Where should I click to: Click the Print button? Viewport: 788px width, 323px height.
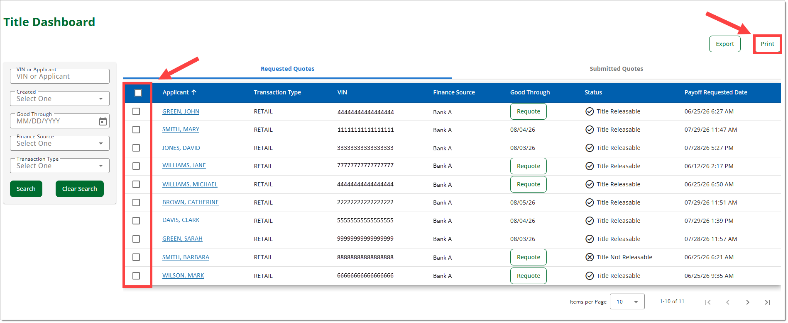(x=767, y=44)
